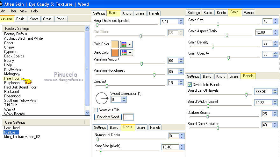The image size is (280, 157).
Task: Click the Contrast value stepper
Action: tap(181, 82)
